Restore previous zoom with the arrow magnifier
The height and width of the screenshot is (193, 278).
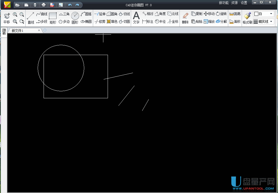22,21
